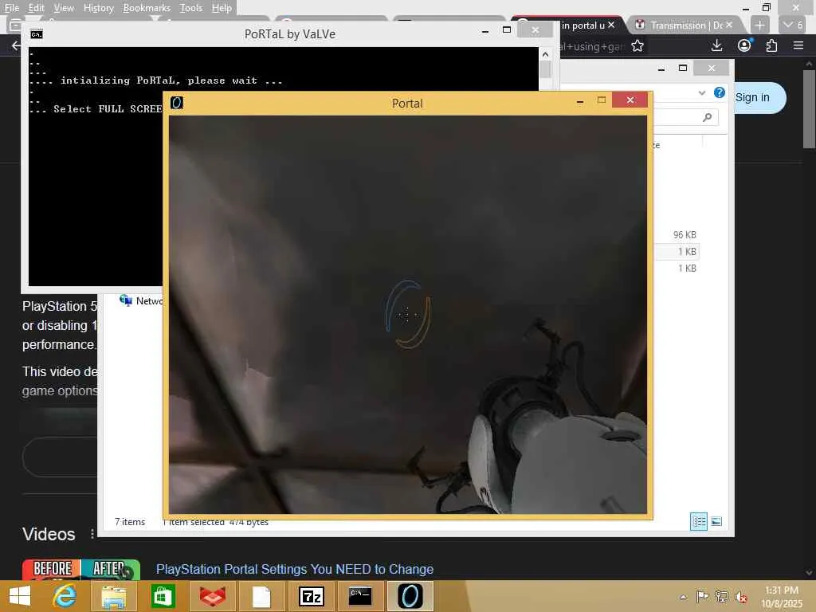Open the Tools menu in the browser

coord(191,8)
